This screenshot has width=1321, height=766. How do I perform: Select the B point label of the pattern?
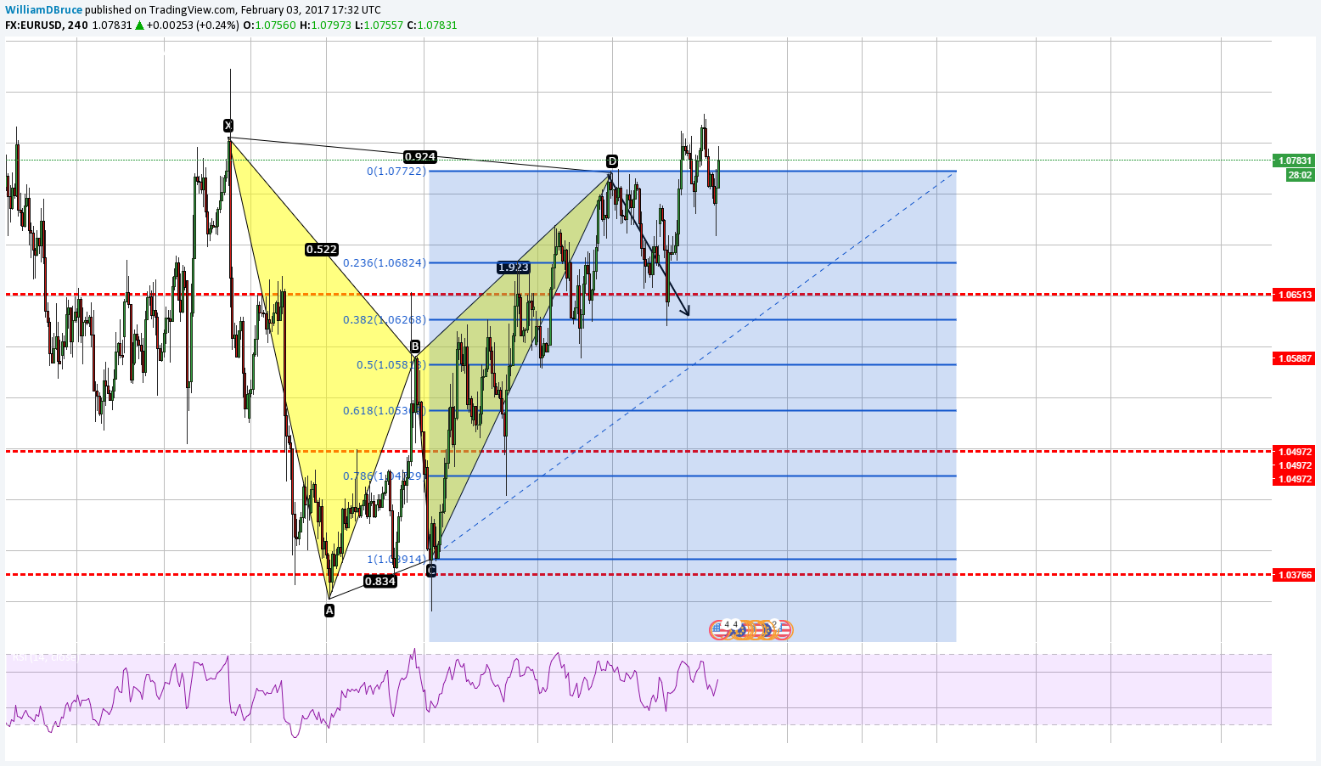(415, 346)
